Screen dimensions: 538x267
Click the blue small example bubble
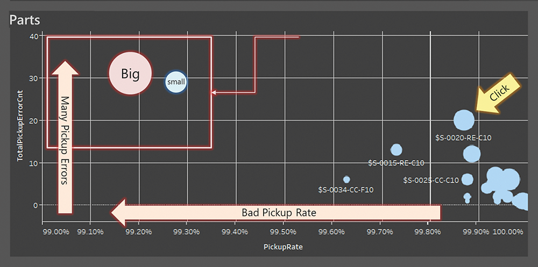point(176,82)
